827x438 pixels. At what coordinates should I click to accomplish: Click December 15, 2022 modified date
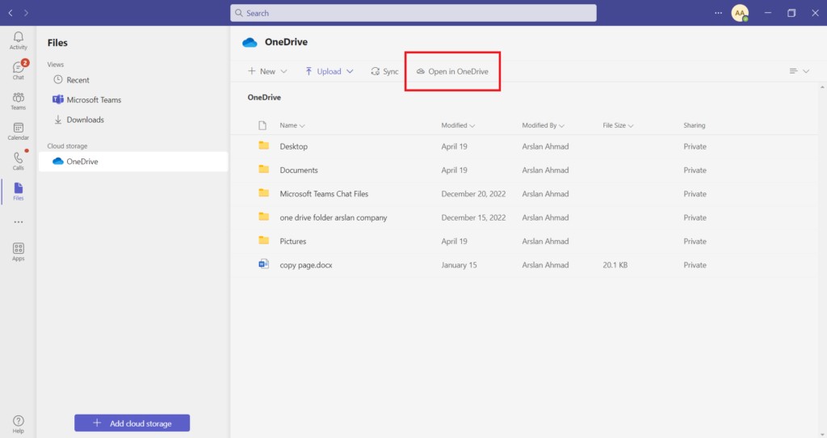[473, 217]
